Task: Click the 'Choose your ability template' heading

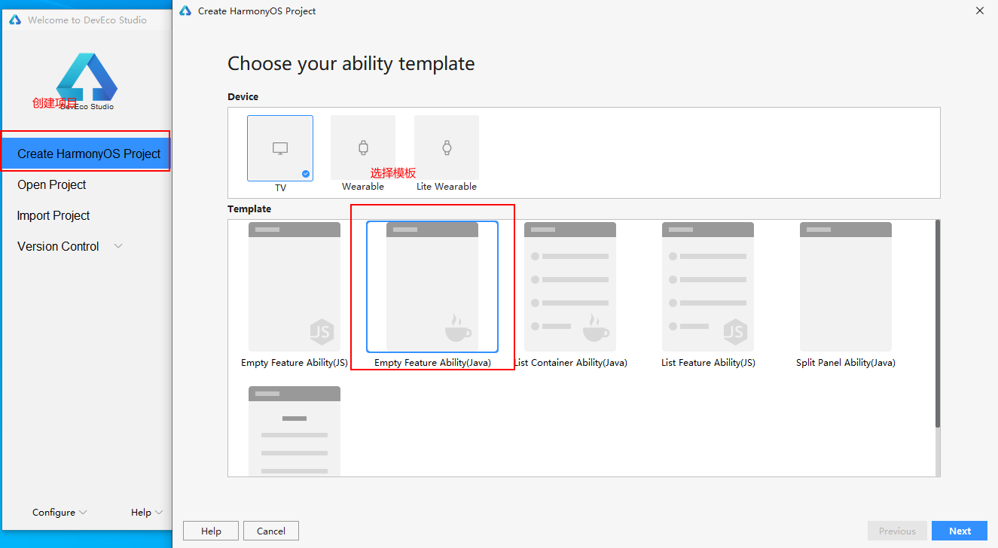Action: [x=351, y=63]
